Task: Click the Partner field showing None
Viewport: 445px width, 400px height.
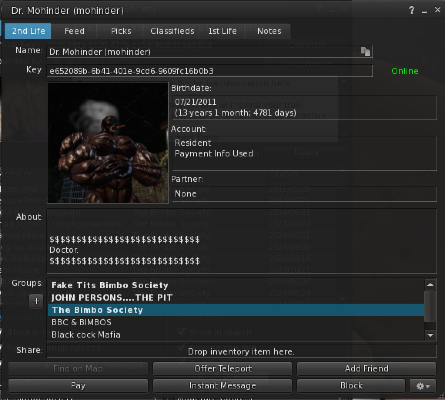Action: 304,194
